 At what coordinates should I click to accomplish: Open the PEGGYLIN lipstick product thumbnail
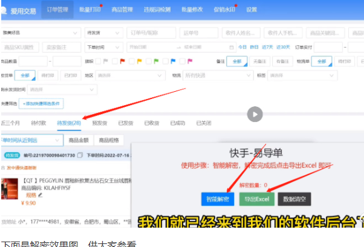pyautogui.click(x=9, y=189)
